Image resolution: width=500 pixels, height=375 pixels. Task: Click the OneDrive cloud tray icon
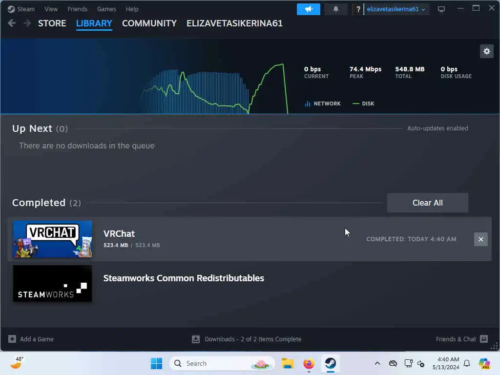click(393, 363)
